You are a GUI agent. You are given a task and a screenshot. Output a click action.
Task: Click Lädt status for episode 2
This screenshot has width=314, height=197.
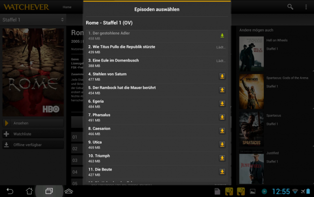point(221,47)
